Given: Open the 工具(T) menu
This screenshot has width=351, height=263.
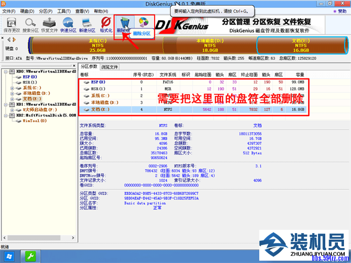Looking at the screenshot, I should point(64,11).
